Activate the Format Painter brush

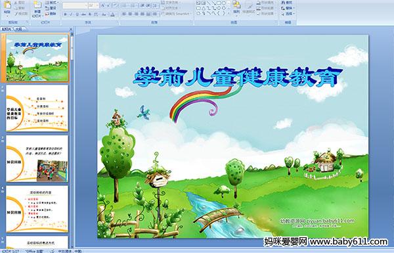[16, 14]
